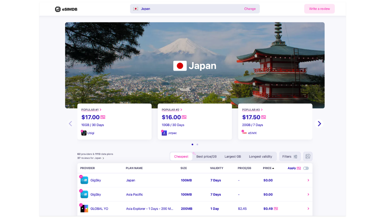Sort by the Price column header
The image size is (385, 218).
268,168
